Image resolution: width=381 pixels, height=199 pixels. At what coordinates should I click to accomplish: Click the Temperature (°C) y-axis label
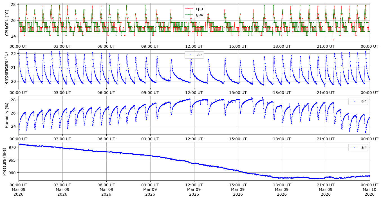click(7, 69)
